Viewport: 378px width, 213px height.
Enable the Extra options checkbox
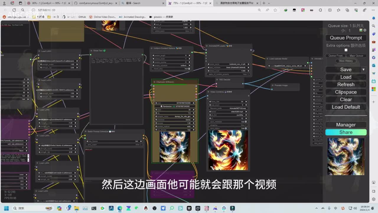pyautogui.click(x=346, y=50)
